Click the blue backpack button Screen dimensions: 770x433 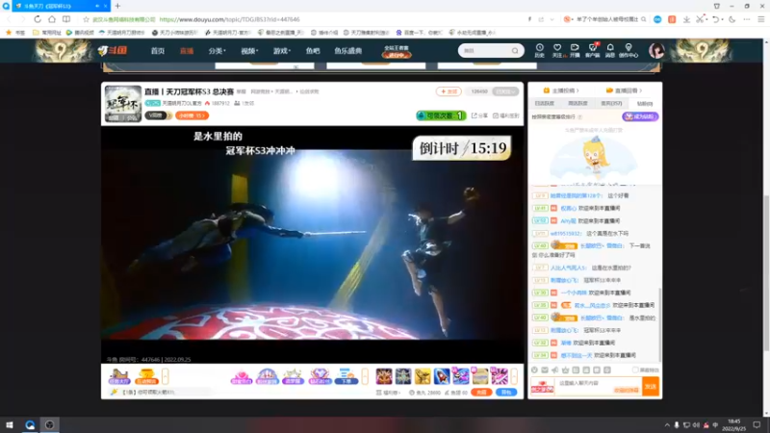[x=506, y=393]
